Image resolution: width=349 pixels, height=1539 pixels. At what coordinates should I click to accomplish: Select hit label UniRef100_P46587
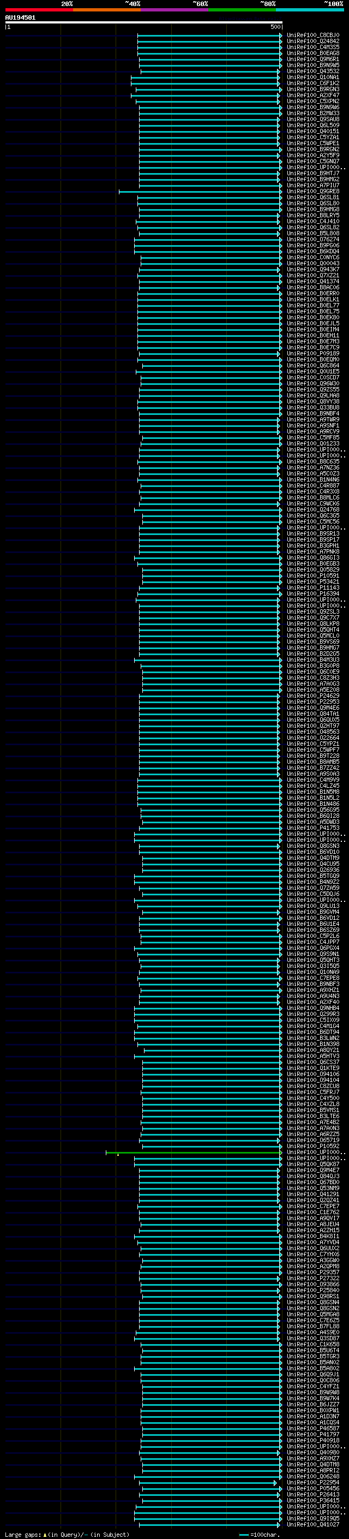(312, 1429)
